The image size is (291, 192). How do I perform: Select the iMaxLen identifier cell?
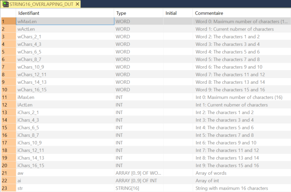[x=26, y=97]
